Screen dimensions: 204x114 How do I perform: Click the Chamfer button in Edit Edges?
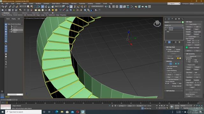tap(188, 32)
